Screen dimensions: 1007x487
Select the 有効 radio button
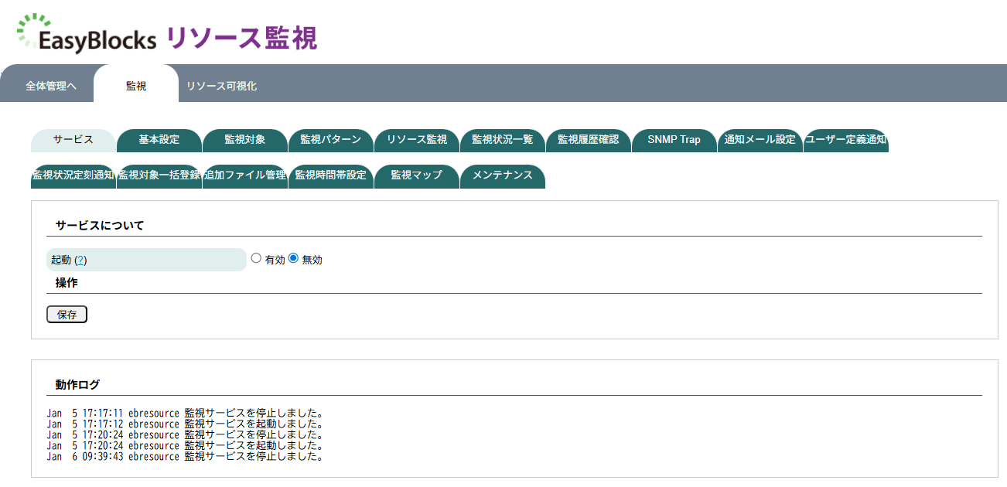256,259
